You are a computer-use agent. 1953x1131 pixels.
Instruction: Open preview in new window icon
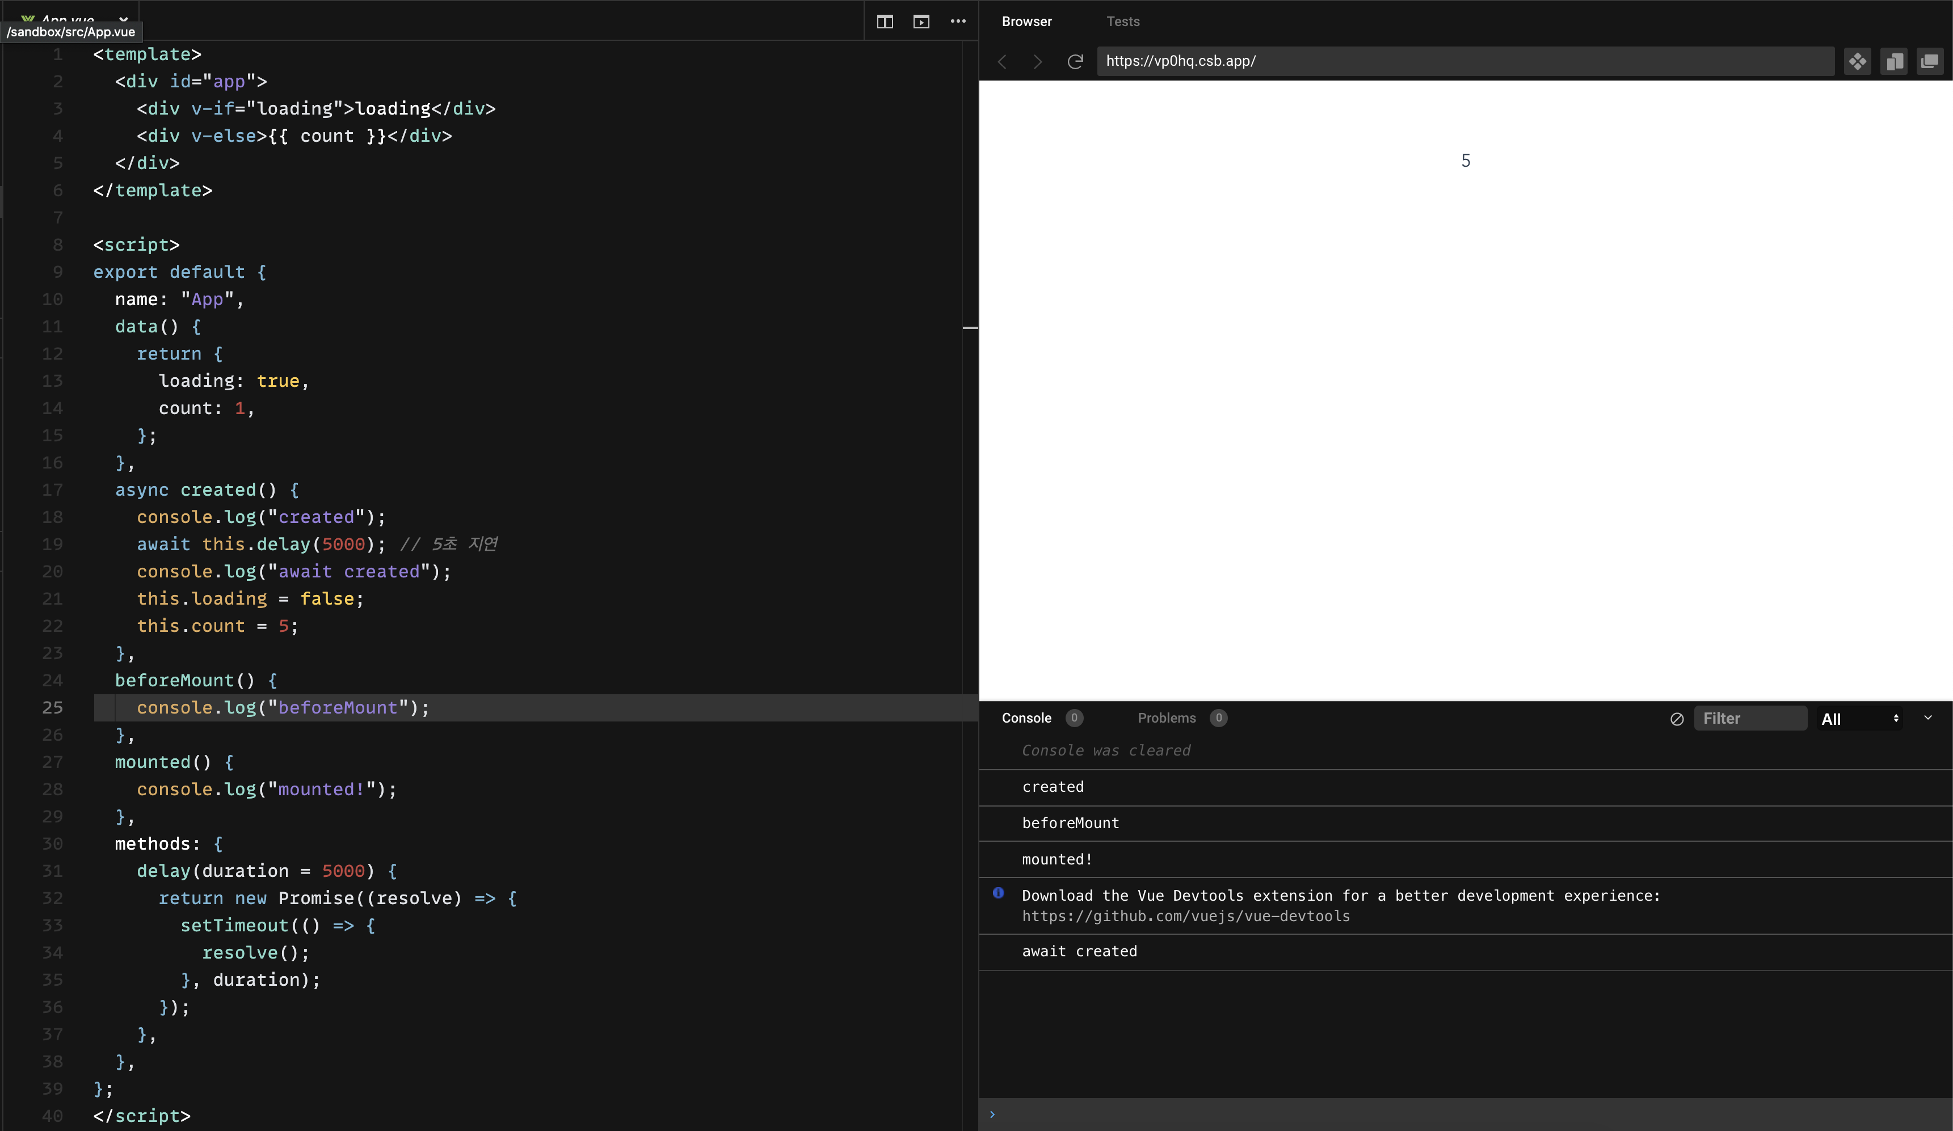point(1930,61)
